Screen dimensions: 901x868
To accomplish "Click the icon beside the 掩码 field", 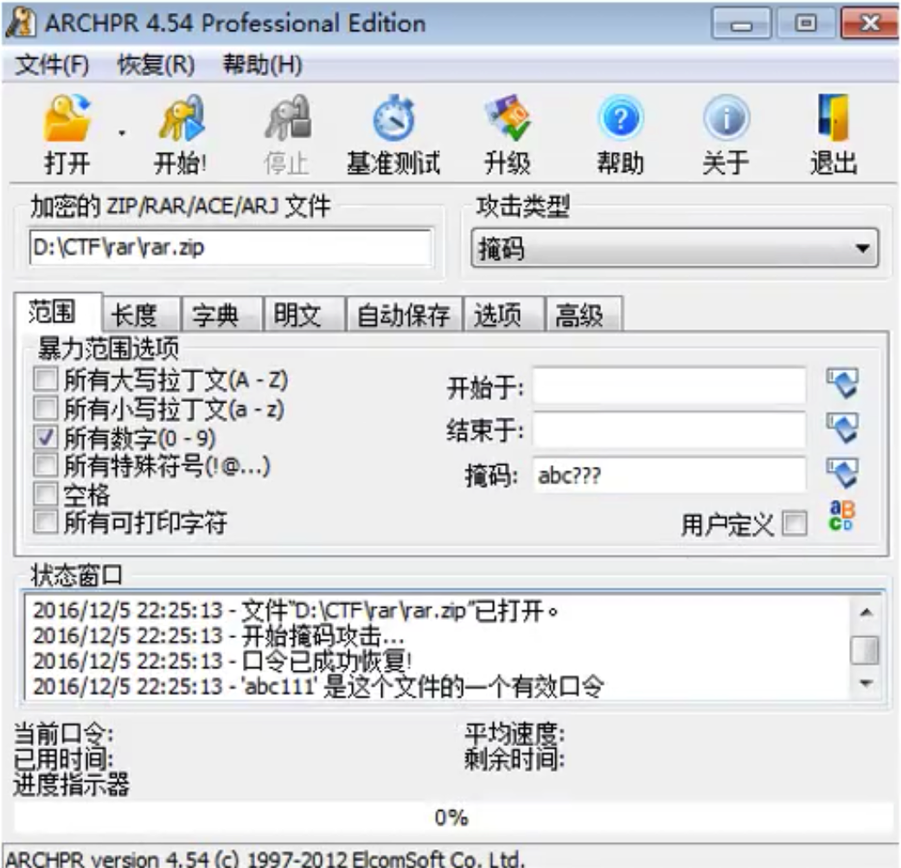I will 842,474.
